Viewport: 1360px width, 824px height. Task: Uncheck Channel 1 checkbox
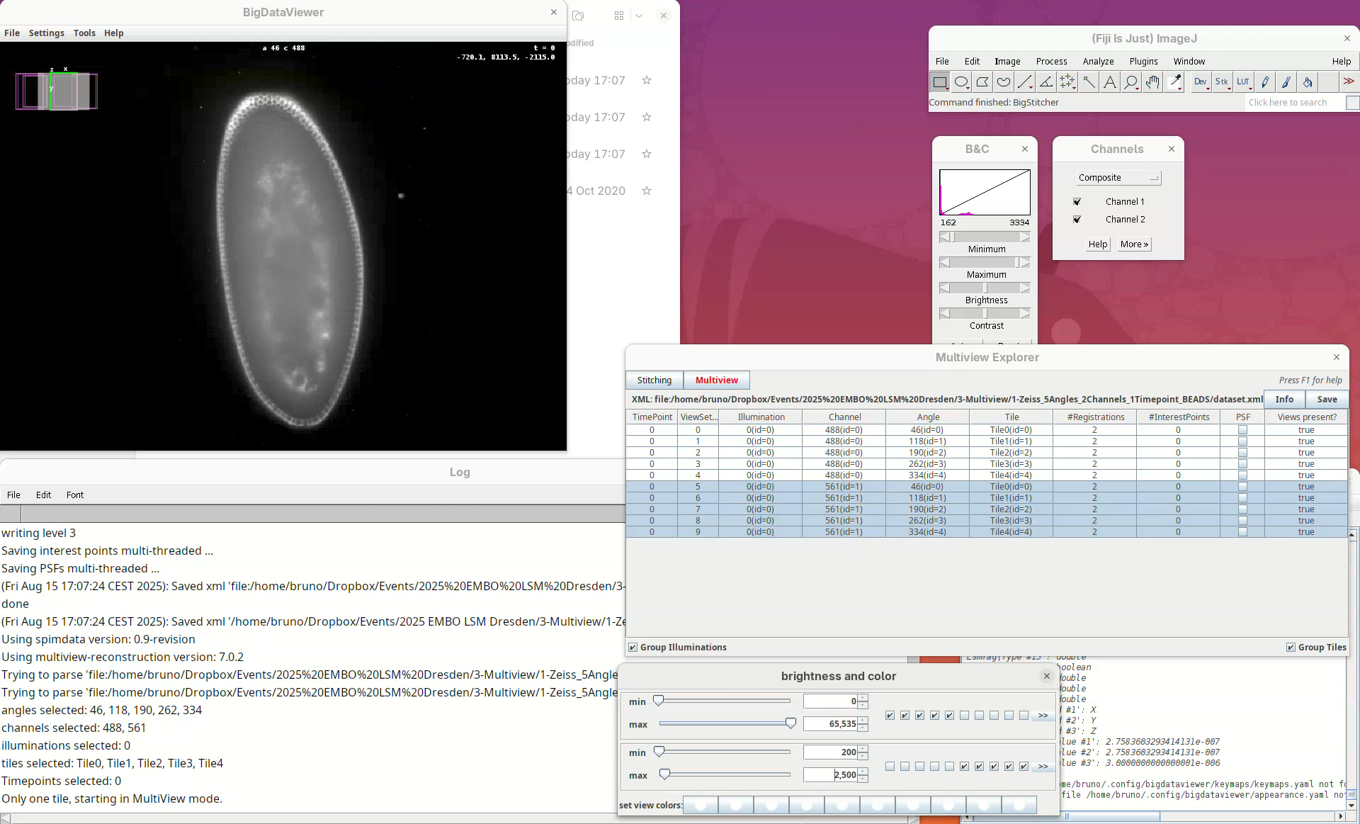[1077, 202]
